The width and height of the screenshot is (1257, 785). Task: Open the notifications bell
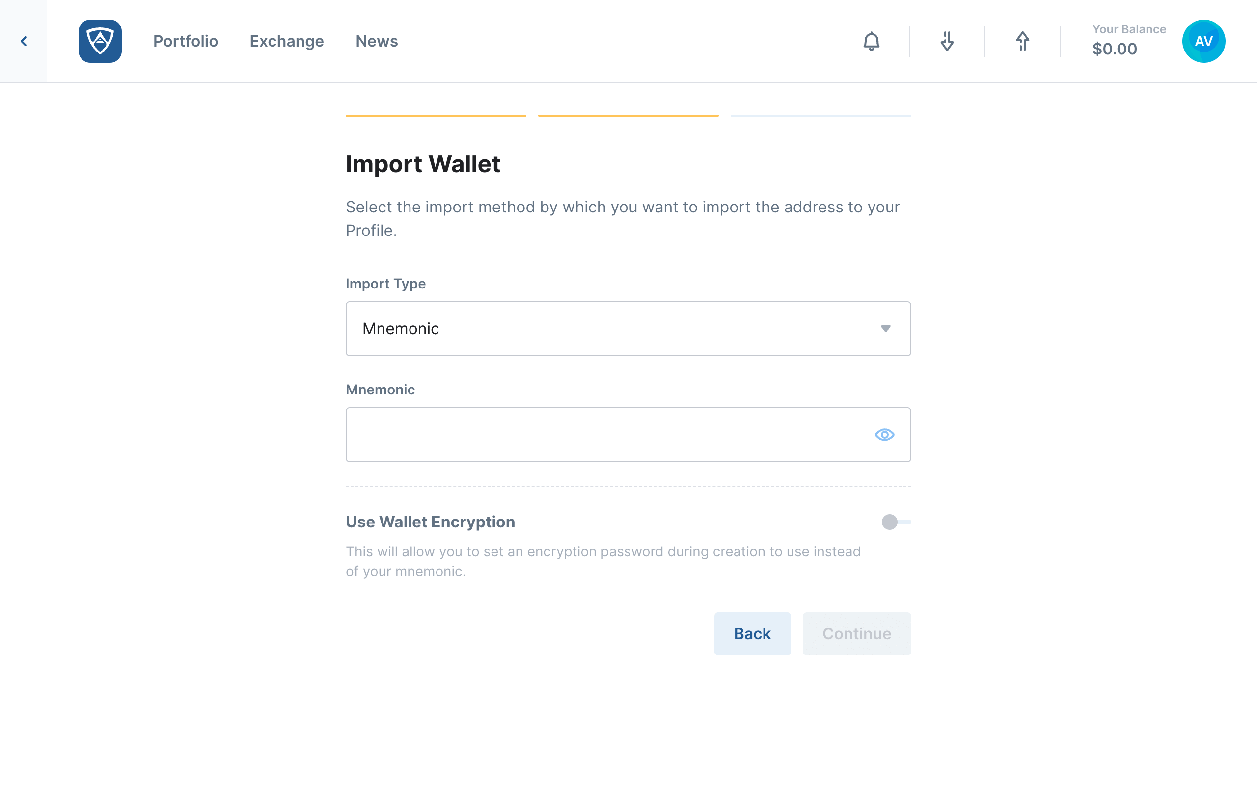tap(871, 41)
